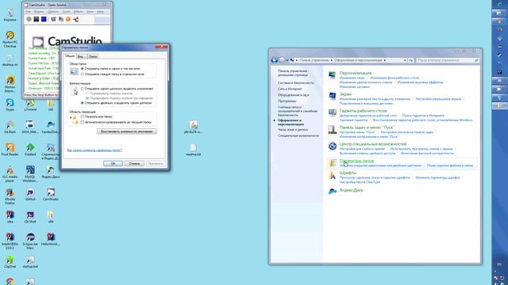
Task: Open 'Показ скрытых файлов и папок' link
Action: pyautogui.click(x=450, y=165)
